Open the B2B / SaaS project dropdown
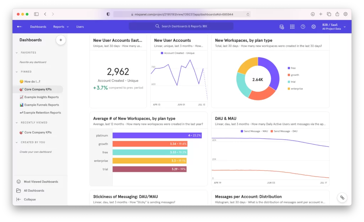Screen dimensions: 364x222 tap(333, 27)
